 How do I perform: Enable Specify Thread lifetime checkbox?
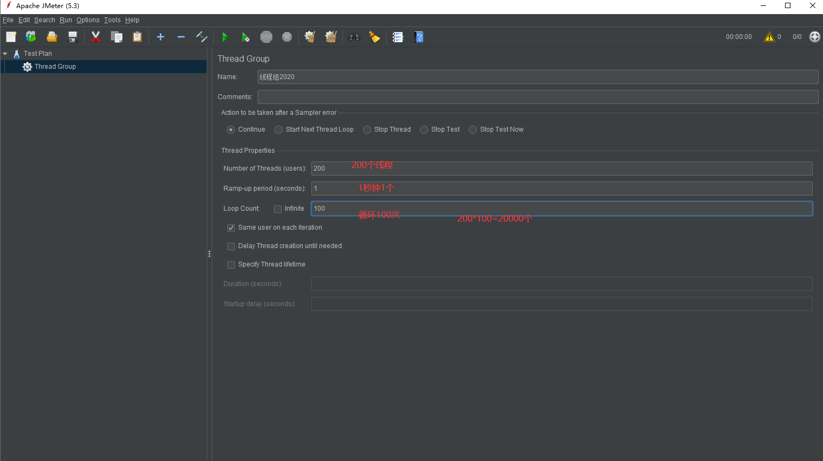231,265
